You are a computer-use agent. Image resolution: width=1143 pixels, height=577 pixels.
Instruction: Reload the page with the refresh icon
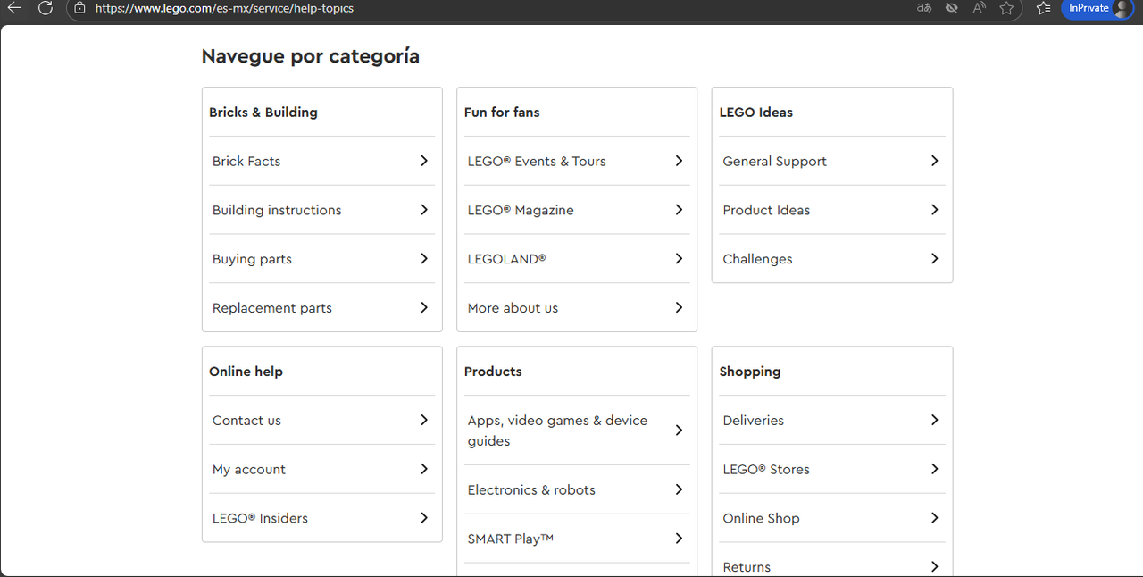[x=46, y=8]
